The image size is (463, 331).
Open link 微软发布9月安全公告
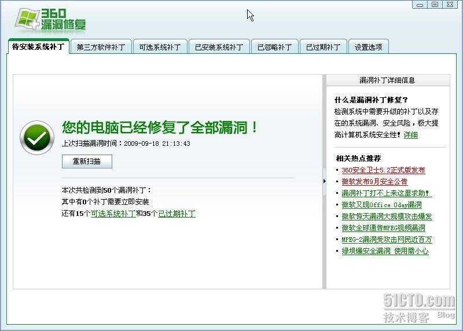click(x=374, y=182)
